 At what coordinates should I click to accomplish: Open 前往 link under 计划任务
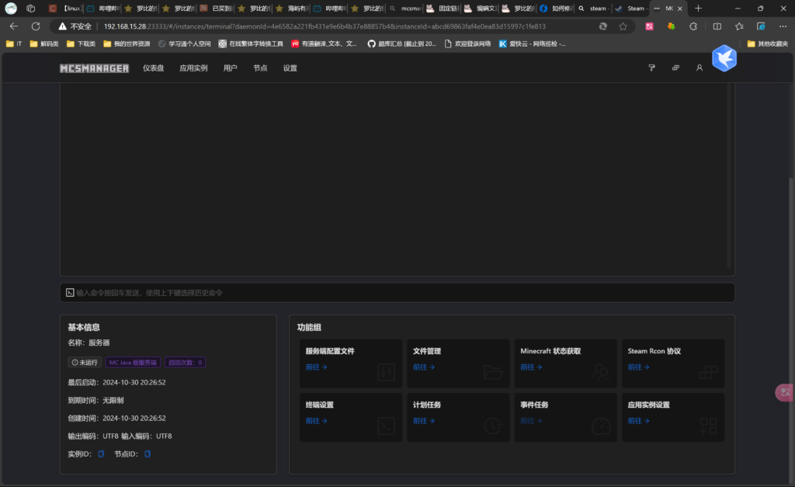(423, 421)
